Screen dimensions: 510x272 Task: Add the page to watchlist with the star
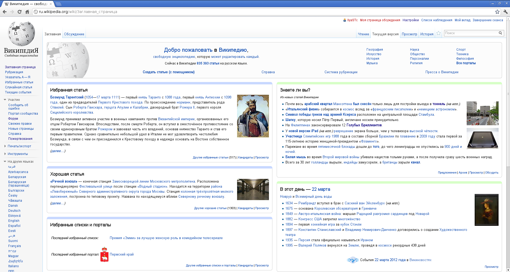point(439,33)
